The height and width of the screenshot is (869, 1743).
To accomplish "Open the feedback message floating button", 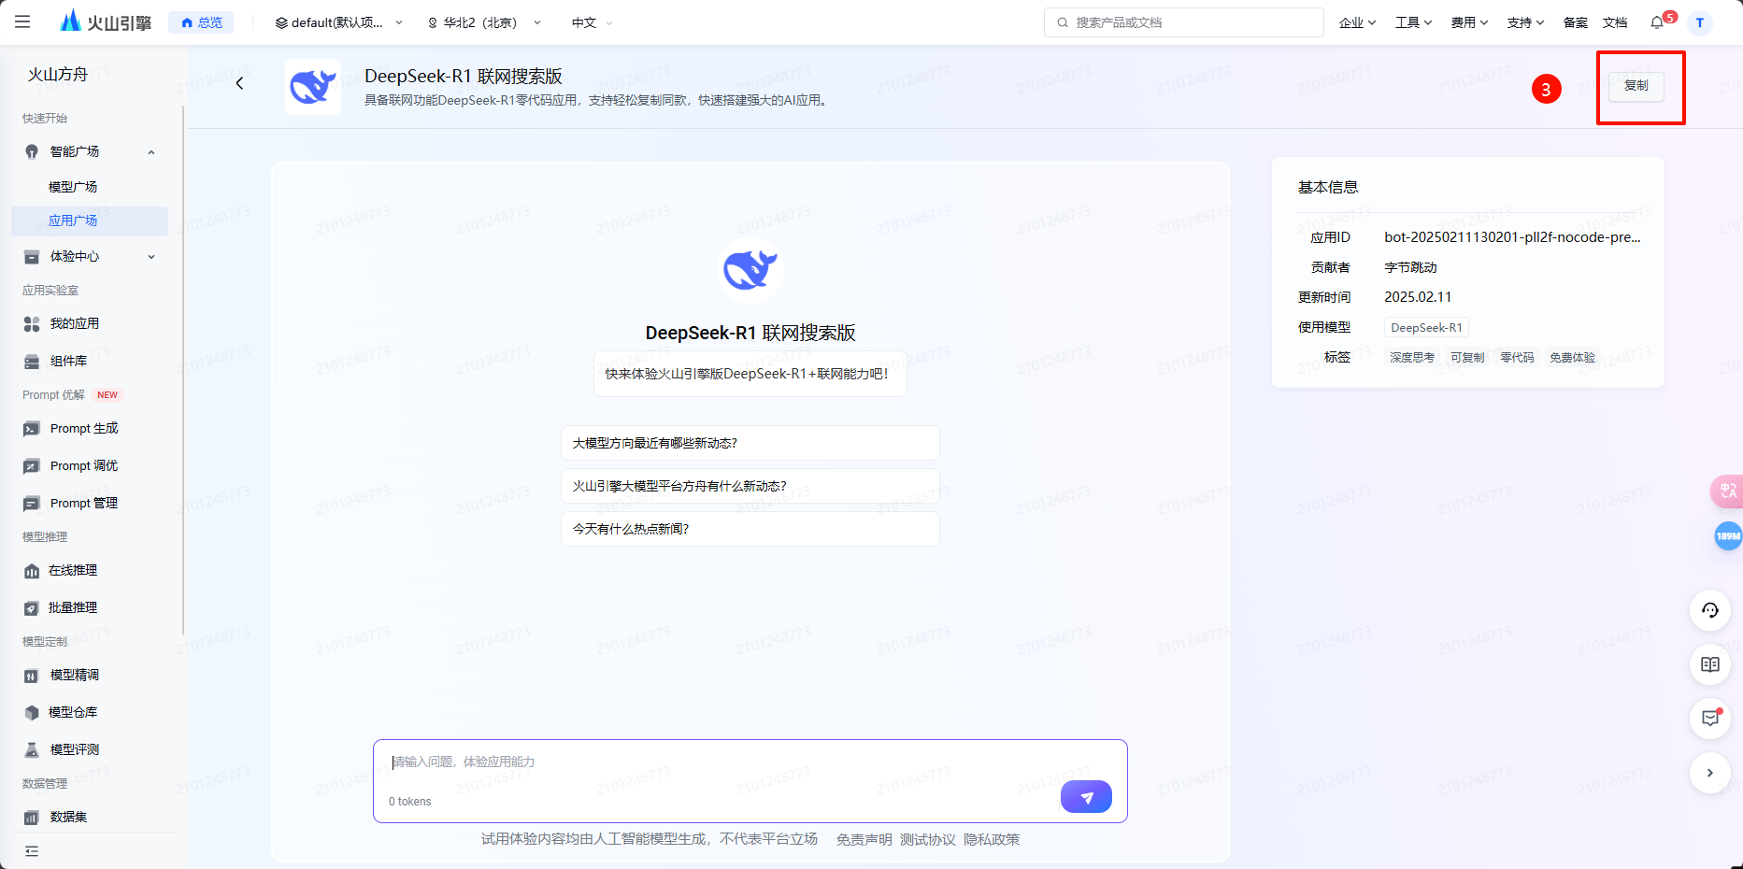I will [1709, 719].
